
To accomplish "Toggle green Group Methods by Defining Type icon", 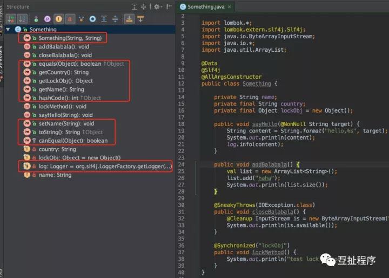I will click(36, 19).
